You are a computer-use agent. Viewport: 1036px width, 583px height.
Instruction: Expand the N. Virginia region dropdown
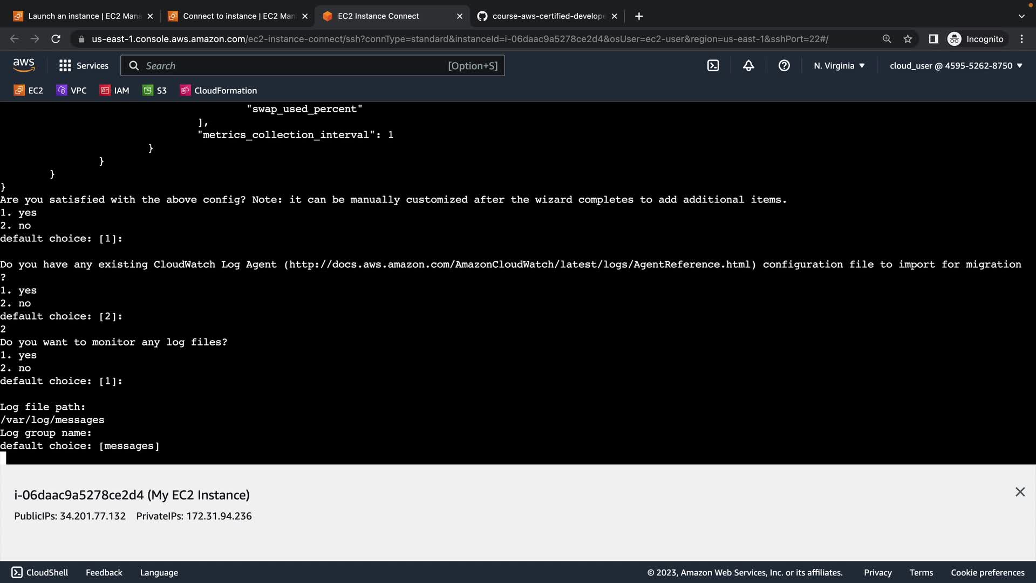coord(839,65)
